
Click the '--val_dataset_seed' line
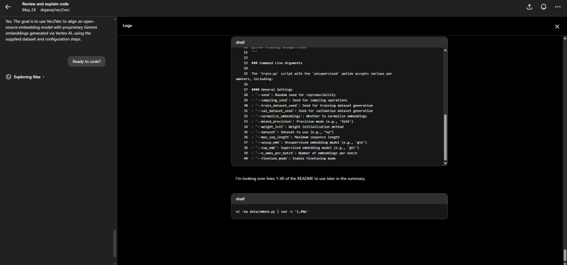(312, 110)
